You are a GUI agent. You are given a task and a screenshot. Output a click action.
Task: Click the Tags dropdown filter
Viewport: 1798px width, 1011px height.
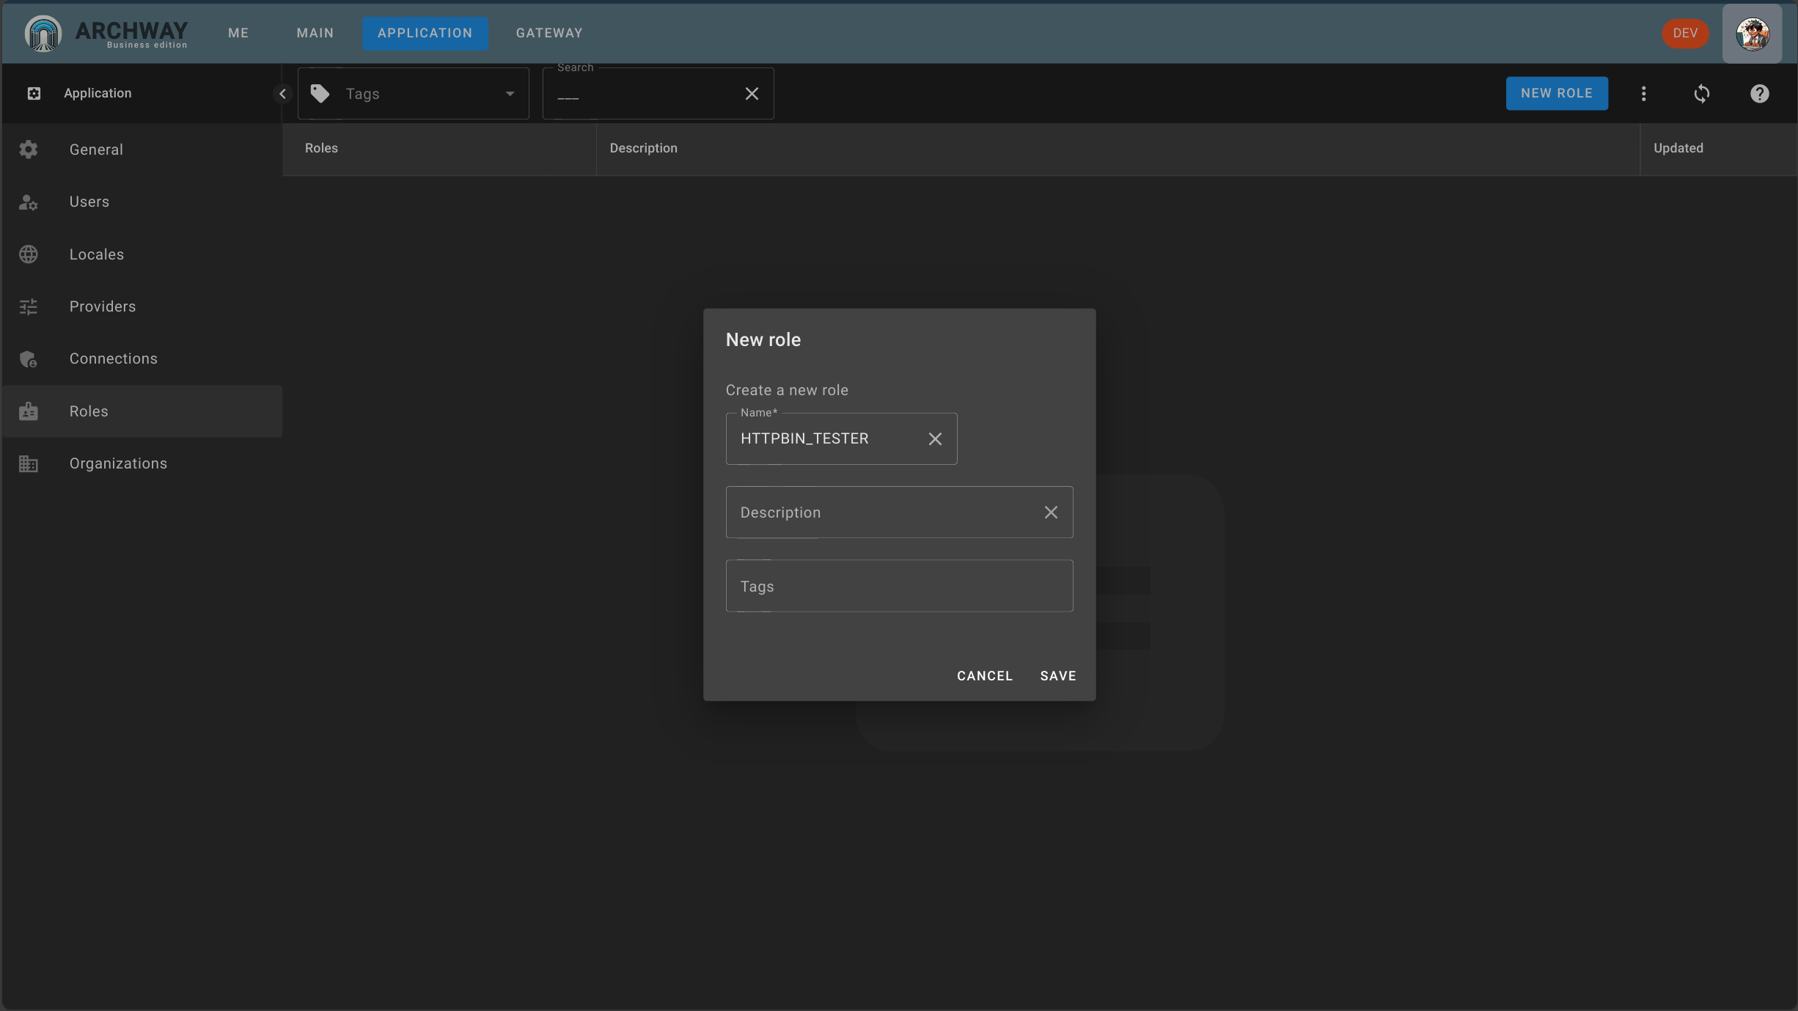414,92
